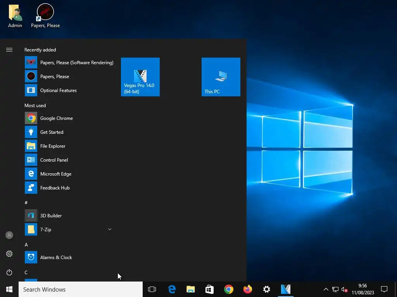Open Firefox from the taskbar
Image resolution: width=397 pixels, height=297 pixels.
[248, 289]
